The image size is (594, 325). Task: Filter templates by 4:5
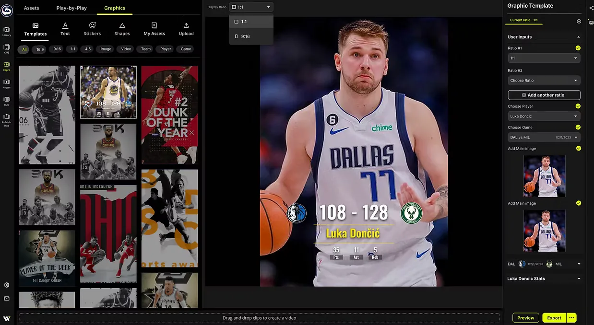pyautogui.click(x=88, y=49)
